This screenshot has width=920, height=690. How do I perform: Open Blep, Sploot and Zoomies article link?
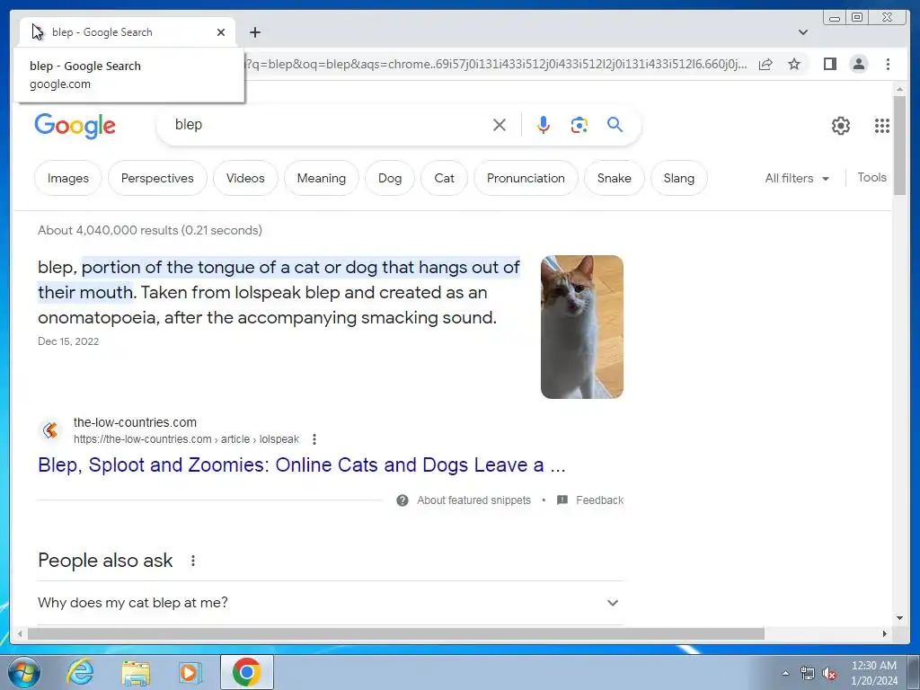pos(302,464)
